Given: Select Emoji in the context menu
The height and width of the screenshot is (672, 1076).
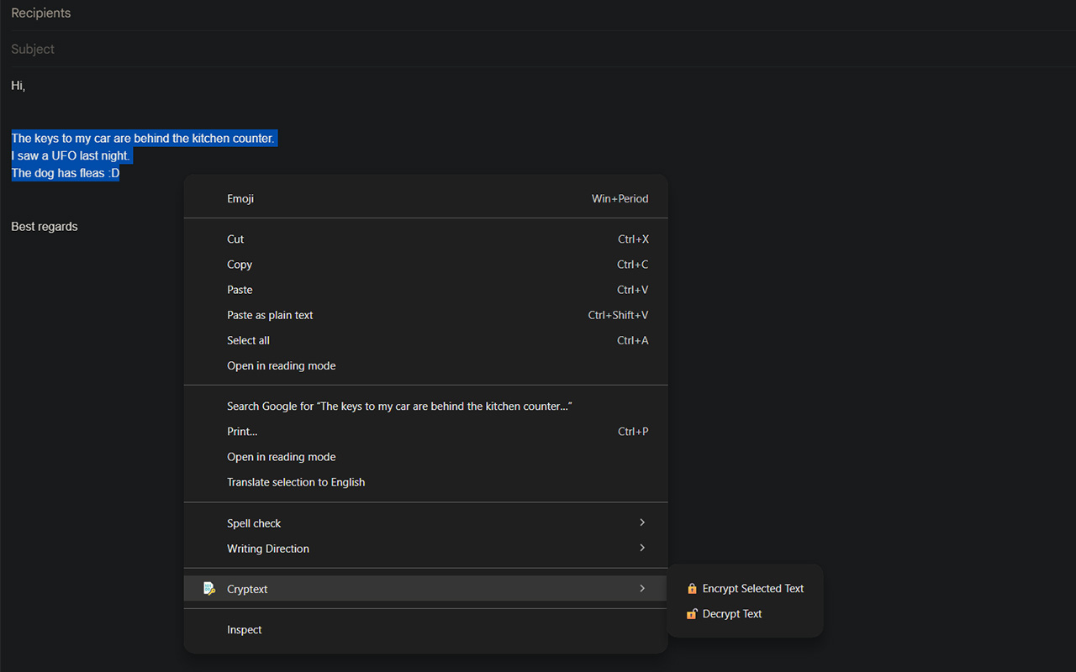Looking at the screenshot, I should 425,199.
